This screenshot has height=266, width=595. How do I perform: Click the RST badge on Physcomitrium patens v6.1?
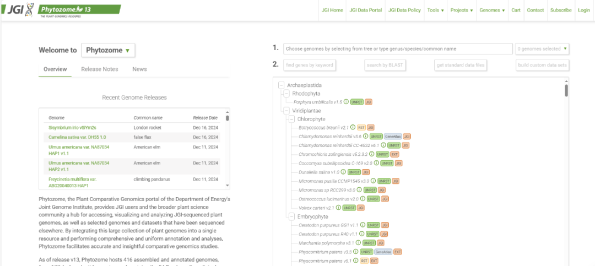(x=364, y=260)
